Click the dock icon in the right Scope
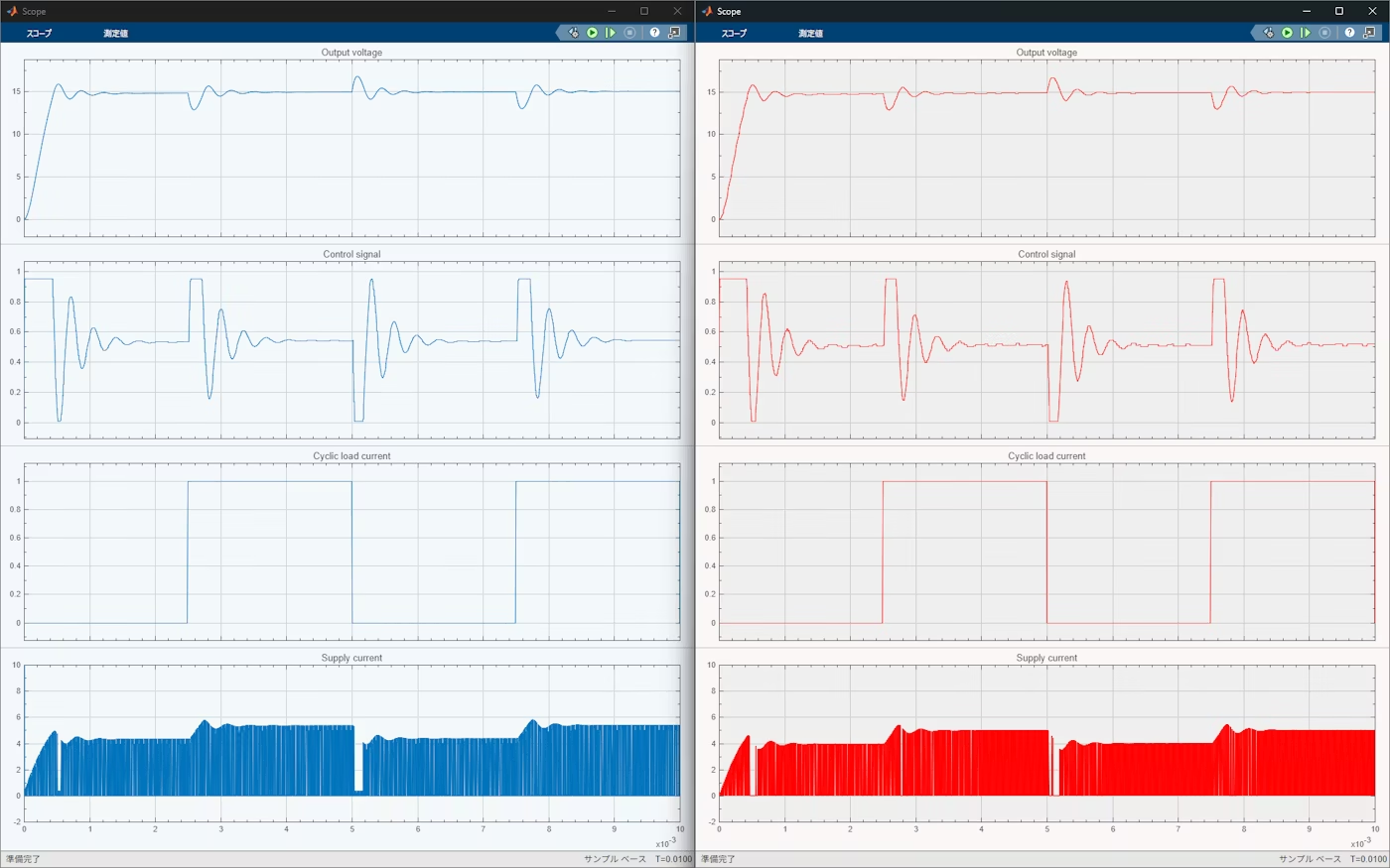 [x=1370, y=33]
